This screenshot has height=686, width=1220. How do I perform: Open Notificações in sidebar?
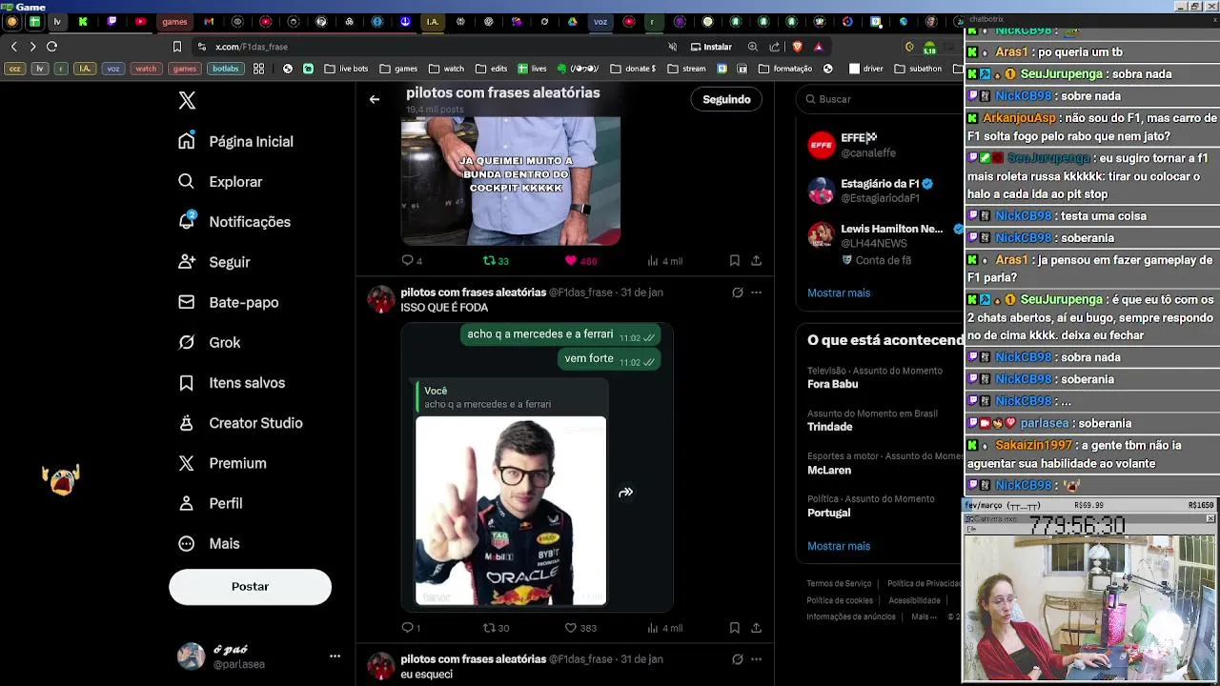click(x=235, y=222)
